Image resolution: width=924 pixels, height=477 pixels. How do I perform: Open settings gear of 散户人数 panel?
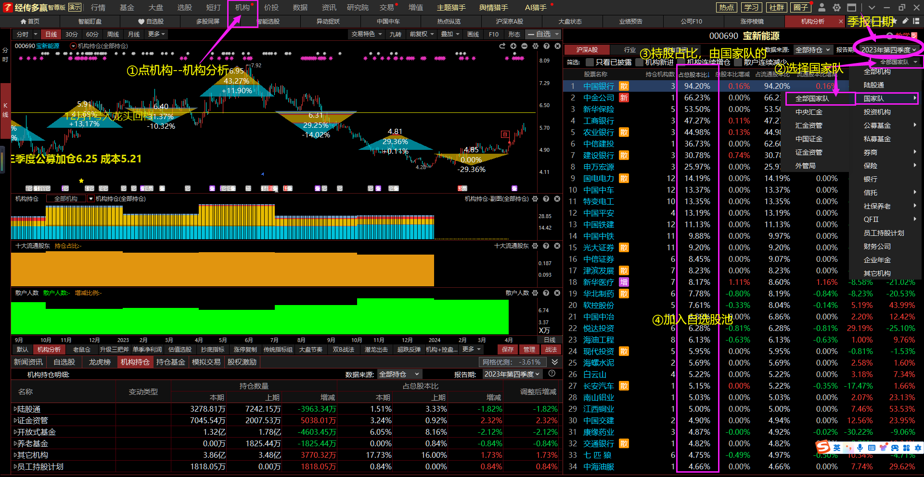tap(535, 293)
